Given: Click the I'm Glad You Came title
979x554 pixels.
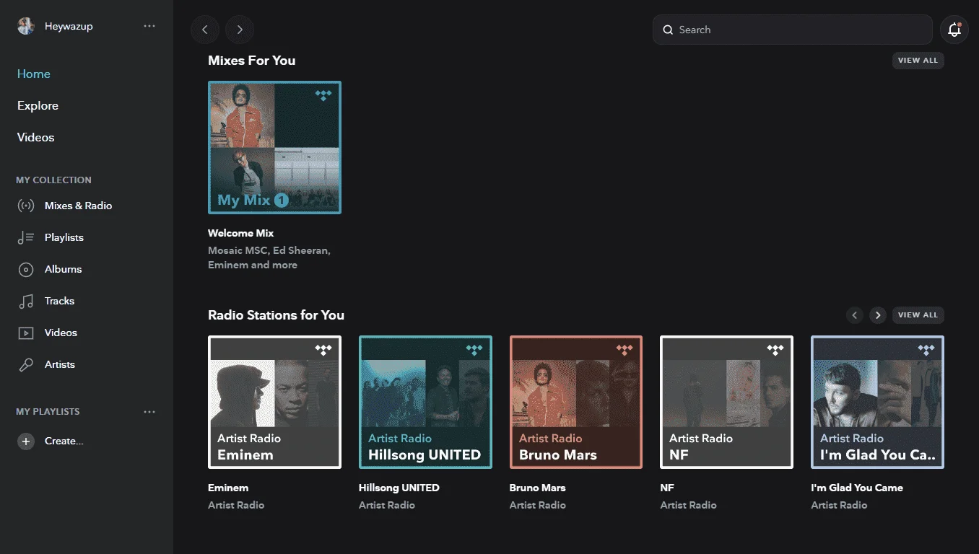Looking at the screenshot, I should click(x=857, y=488).
